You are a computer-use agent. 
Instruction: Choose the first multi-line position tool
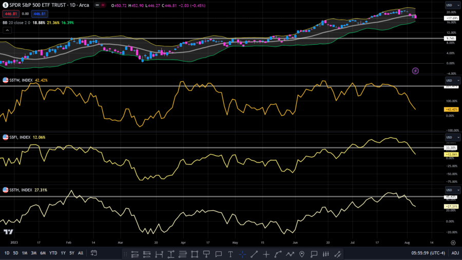pyautogui.click(x=135, y=254)
